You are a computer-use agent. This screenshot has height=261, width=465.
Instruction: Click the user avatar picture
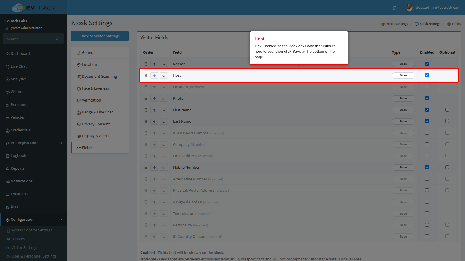[409, 8]
